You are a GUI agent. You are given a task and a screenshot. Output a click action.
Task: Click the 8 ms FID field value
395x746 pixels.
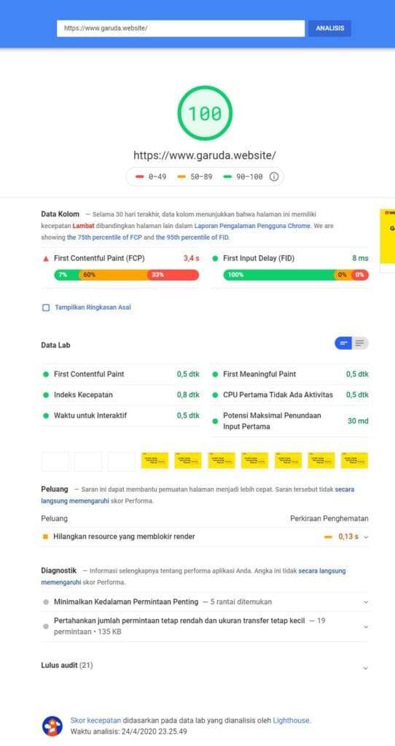coord(360,259)
